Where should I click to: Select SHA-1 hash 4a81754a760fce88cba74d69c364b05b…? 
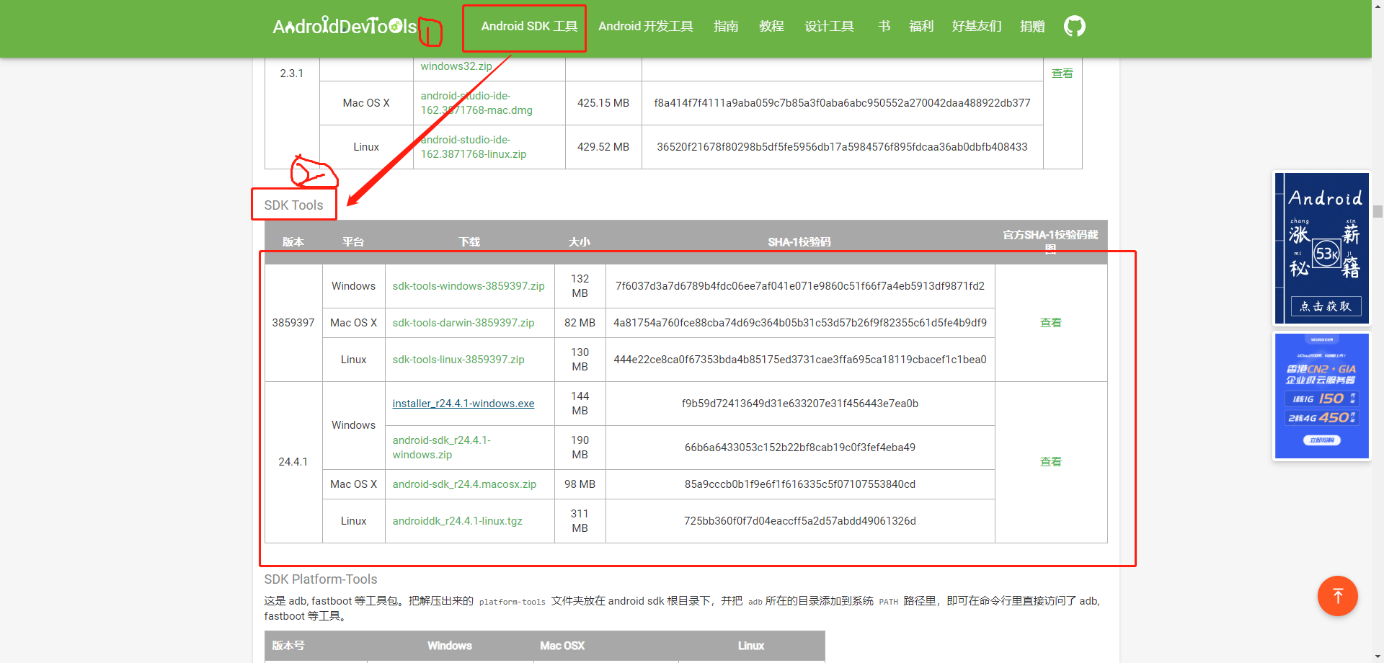(800, 323)
